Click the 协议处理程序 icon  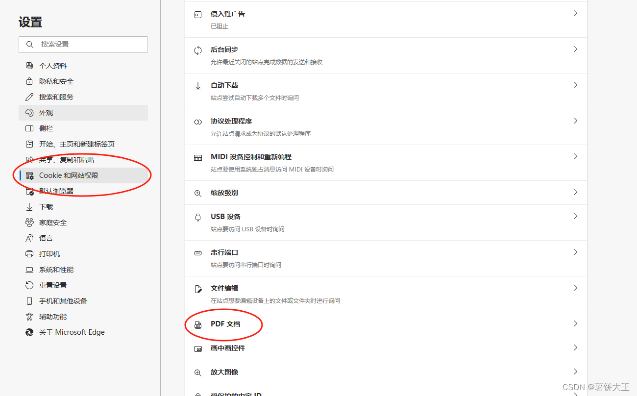197,121
